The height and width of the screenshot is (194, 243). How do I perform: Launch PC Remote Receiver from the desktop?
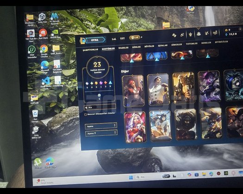54,18
